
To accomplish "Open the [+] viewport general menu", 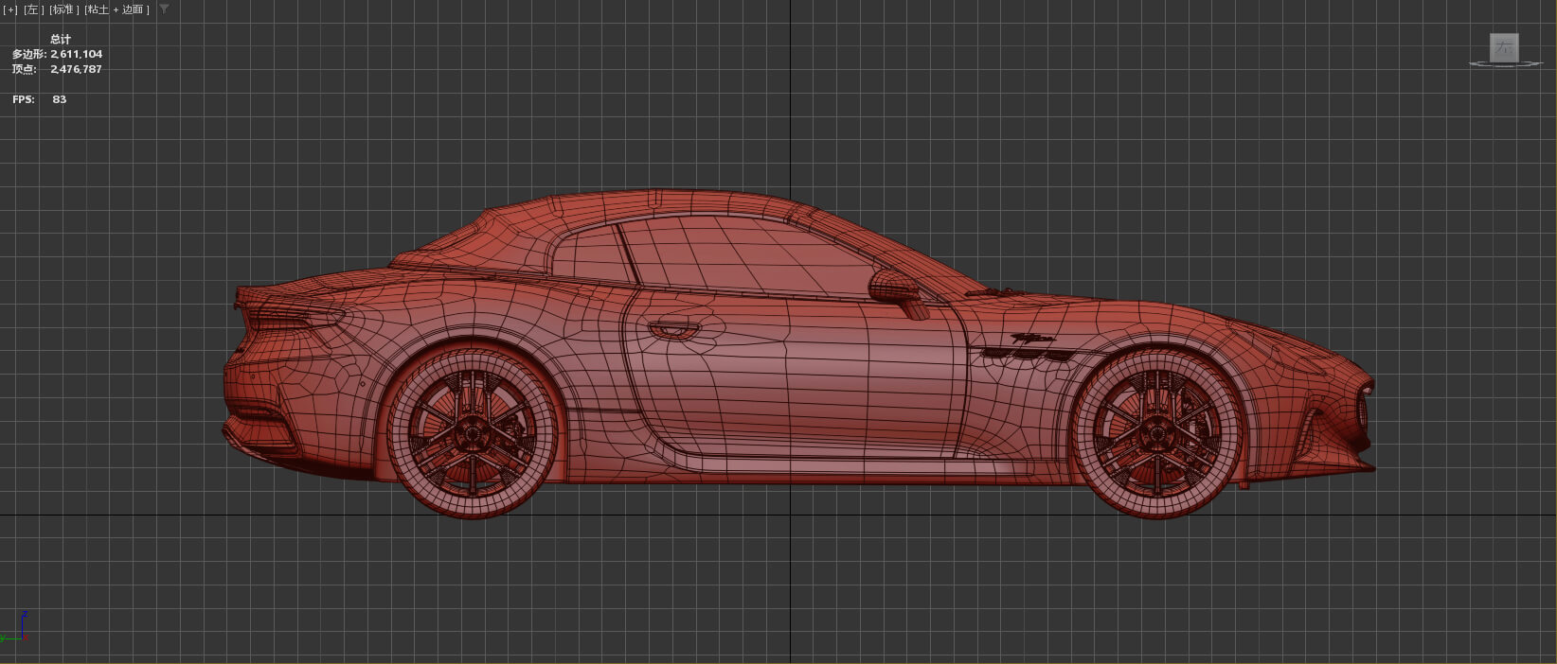I will [10, 9].
